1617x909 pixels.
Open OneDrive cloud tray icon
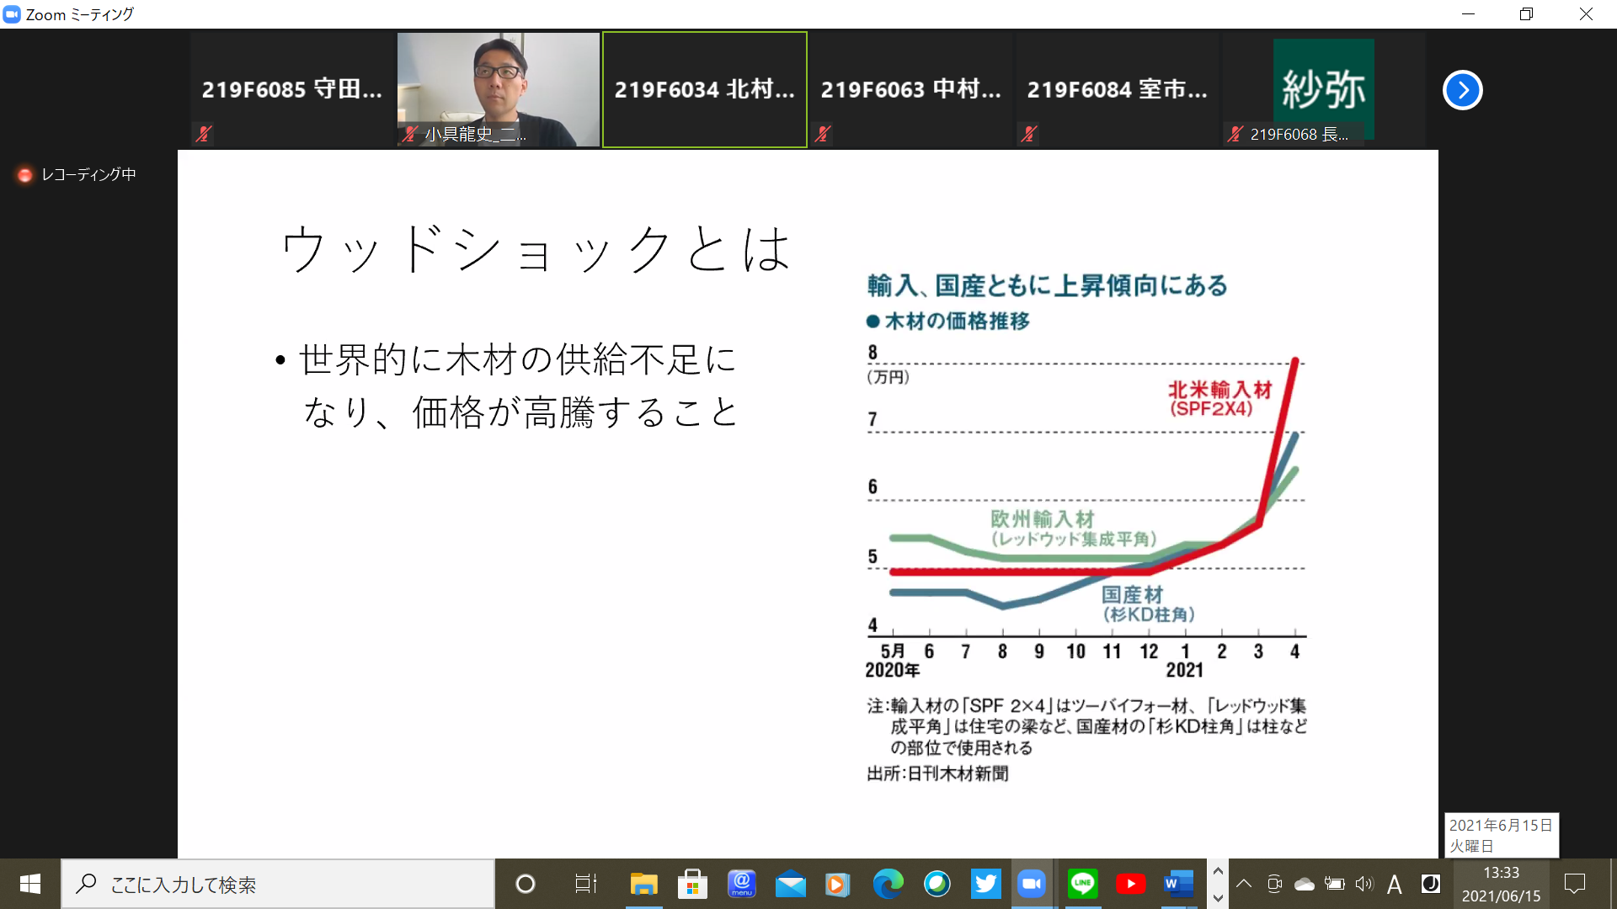pyautogui.click(x=1305, y=884)
